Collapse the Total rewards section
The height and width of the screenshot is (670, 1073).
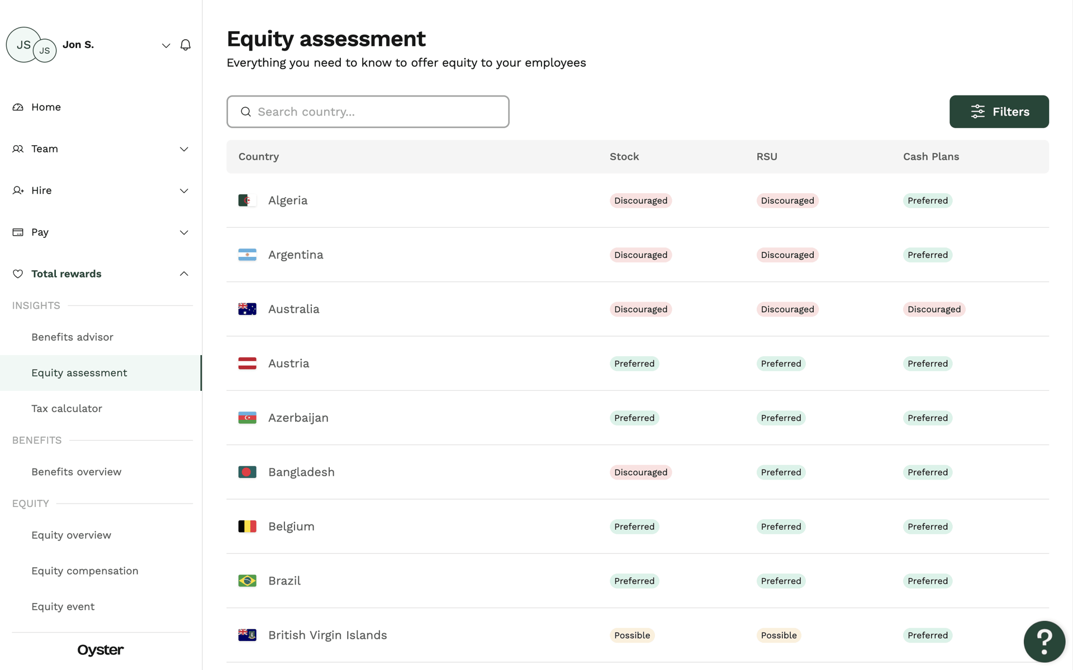tap(184, 274)
